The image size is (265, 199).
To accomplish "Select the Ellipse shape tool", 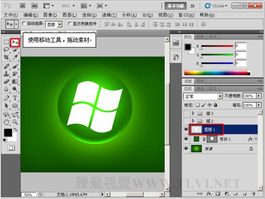I will [x=15, y=106].
